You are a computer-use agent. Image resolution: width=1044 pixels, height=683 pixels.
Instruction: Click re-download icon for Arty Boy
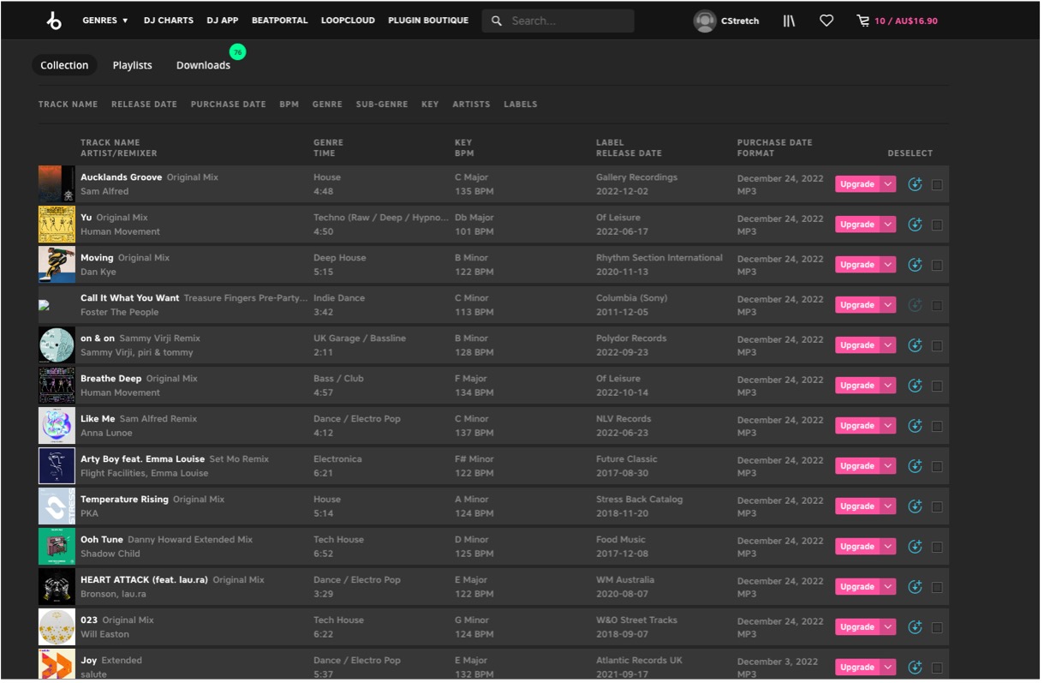click(x=915, y=466)
